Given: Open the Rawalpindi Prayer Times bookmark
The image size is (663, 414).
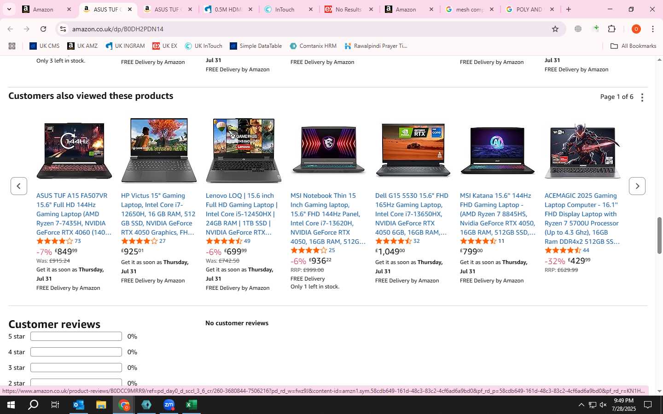Looking at the screenshot, I should tap(375, 46).
